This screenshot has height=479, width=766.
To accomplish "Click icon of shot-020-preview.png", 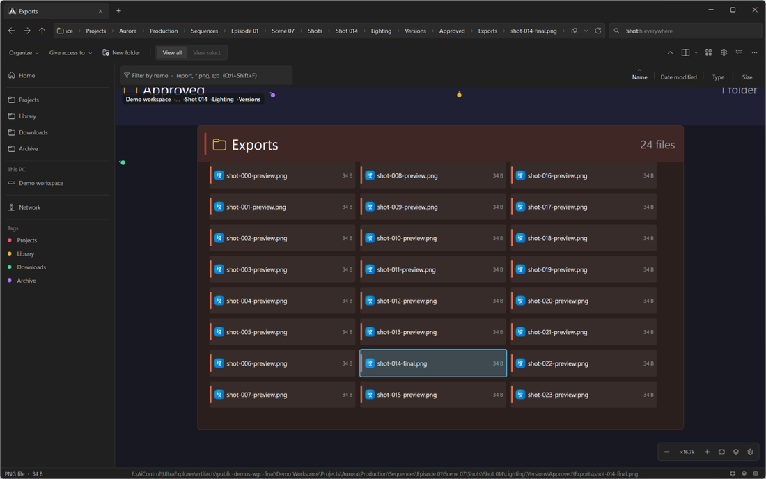I will (520, 301).
